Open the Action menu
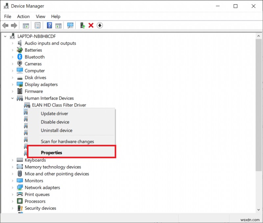Image resolution: width=263 pixels, height=223 pixels. (x=23, y=16)
